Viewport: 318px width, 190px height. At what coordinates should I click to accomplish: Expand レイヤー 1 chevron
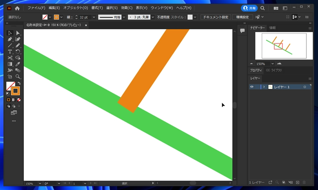pyautogui.click(x=264, y=87)
